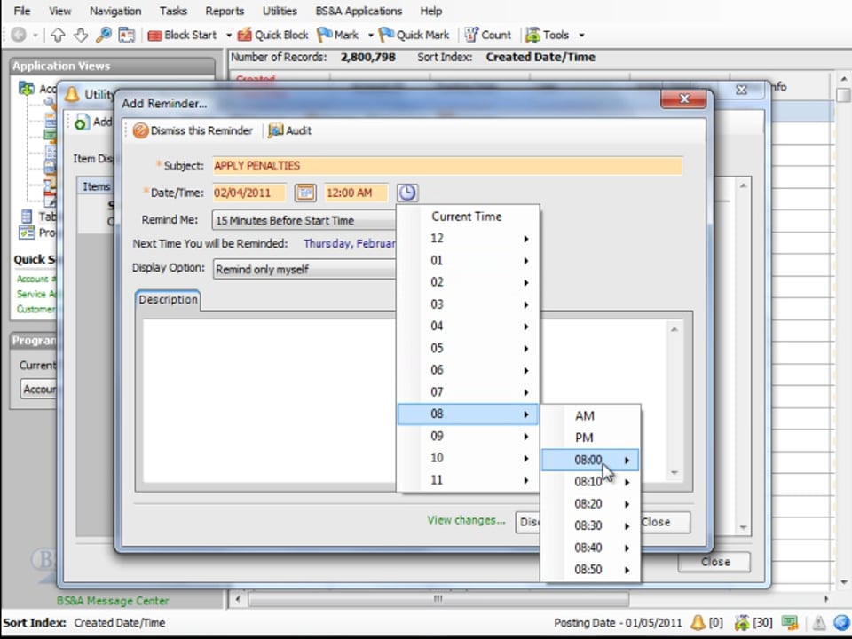Viewport: 852px width, 639px height.
Task: Select the highlighted 08 hour entry
Action: click(x=468, y=414)
